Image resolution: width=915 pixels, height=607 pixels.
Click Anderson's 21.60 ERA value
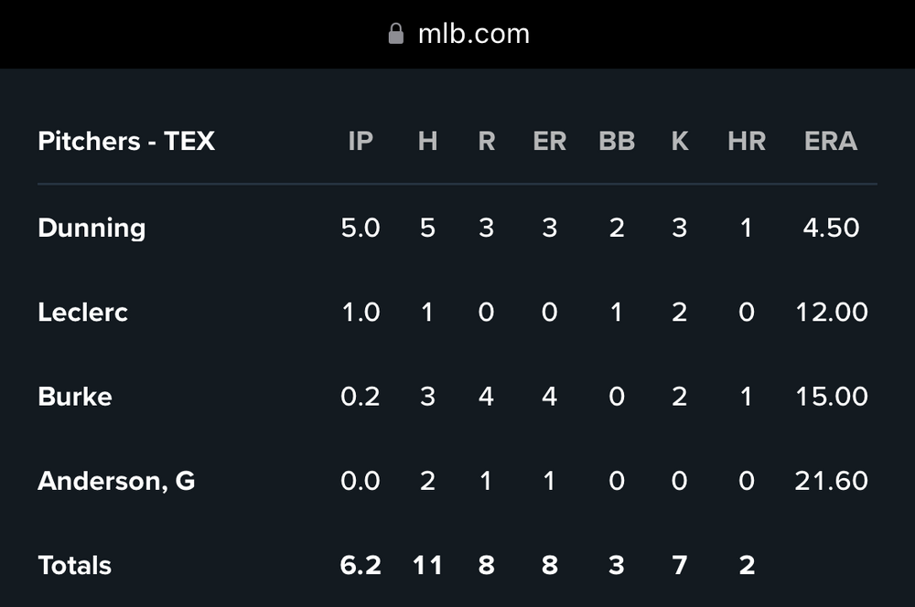pos(831,481)
